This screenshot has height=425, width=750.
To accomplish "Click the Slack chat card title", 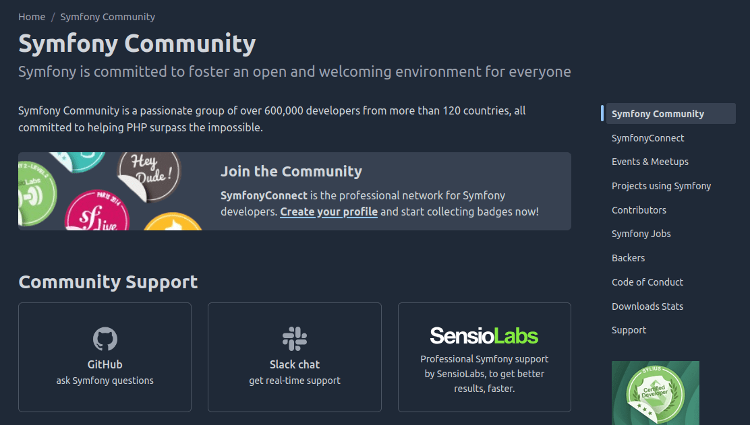I will [295, 364].
